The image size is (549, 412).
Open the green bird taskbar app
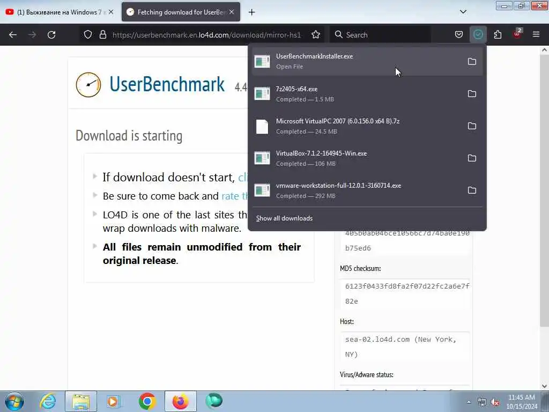point(213,400)
